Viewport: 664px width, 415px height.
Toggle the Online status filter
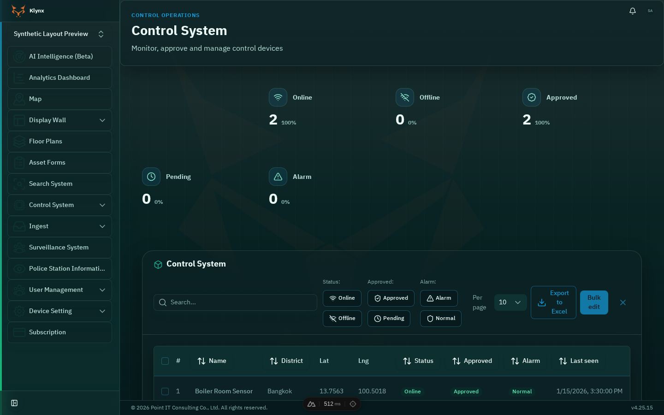tap(342, 298)
